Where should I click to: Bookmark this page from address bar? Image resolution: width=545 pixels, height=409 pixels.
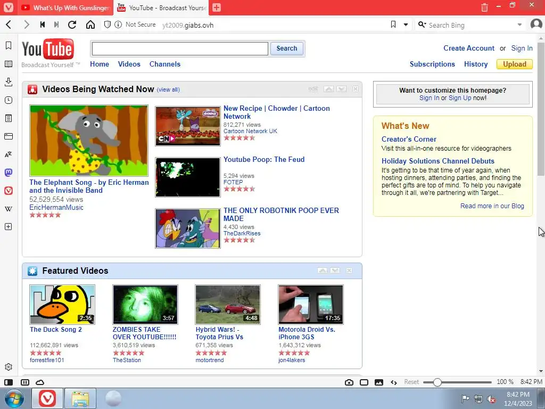click(x=393, y=24)
